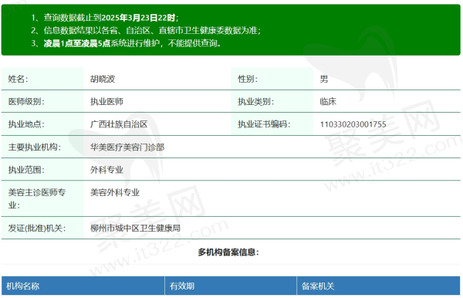Select the 执业医师 value

point(106,102)
